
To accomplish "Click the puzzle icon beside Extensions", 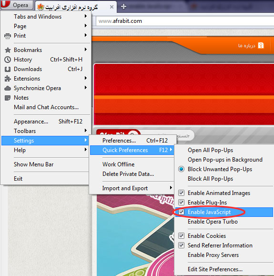I will tap(8, 79).
